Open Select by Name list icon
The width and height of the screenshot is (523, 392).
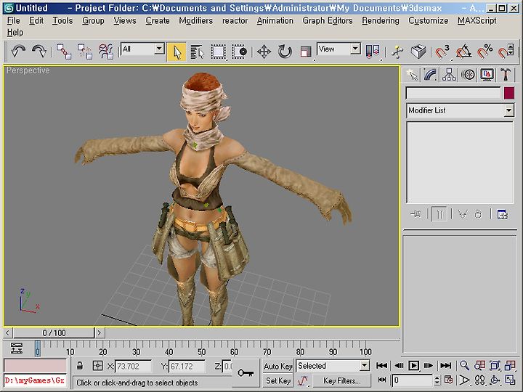coord(198,52)
